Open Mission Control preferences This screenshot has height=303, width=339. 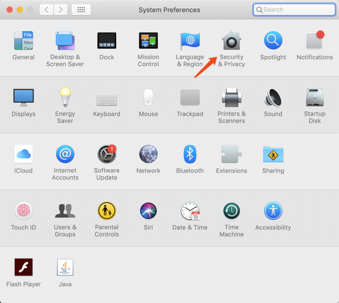[x=148, y=41]
